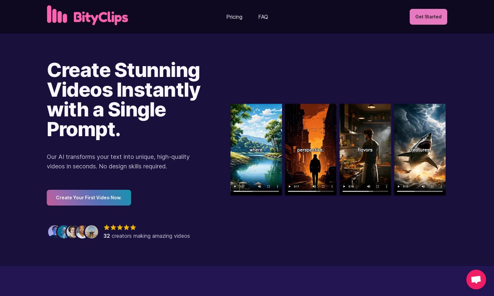Toggle mute on the river landscape video

(x=260, y=186)
